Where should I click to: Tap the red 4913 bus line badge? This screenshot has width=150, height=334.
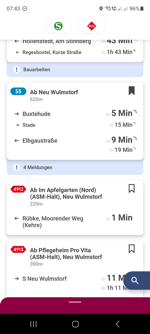[18, 249]
